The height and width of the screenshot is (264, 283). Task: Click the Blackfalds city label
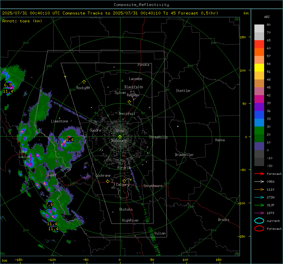coord(134,87)
